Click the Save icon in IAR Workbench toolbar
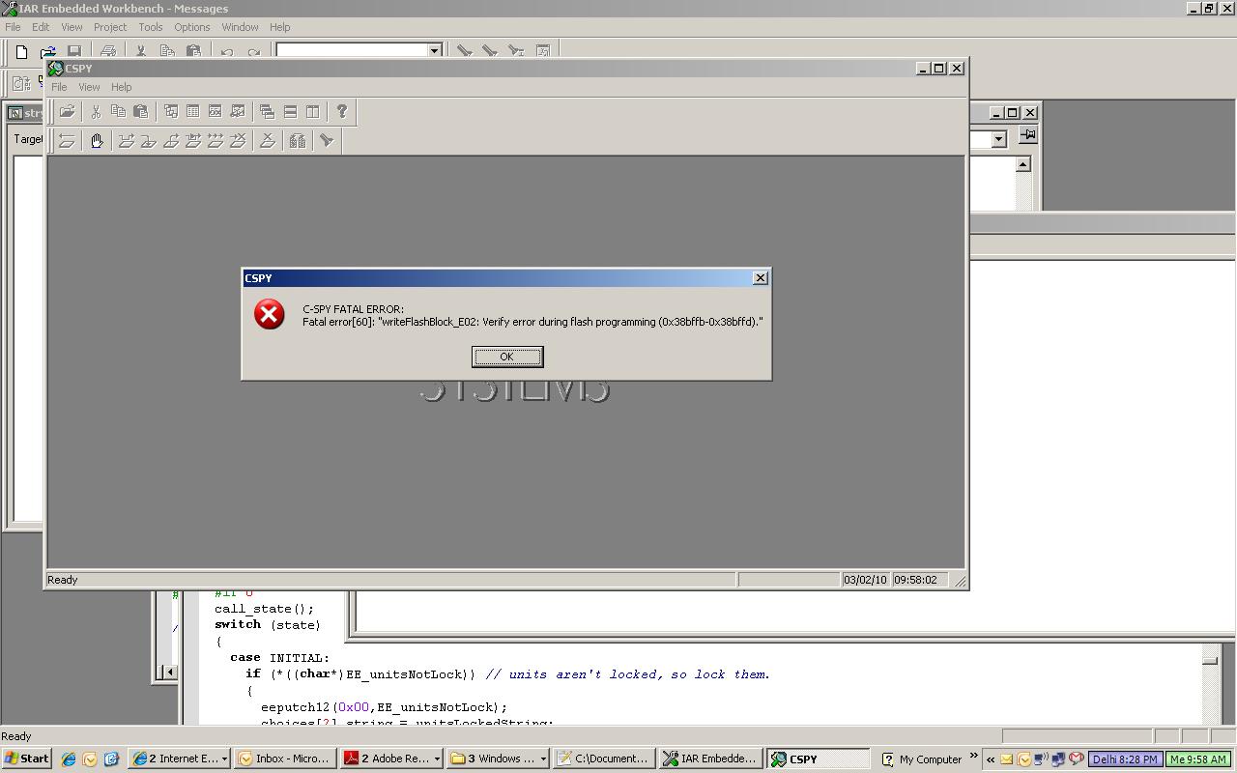The image size is (1237, 773). pos(73,51)
